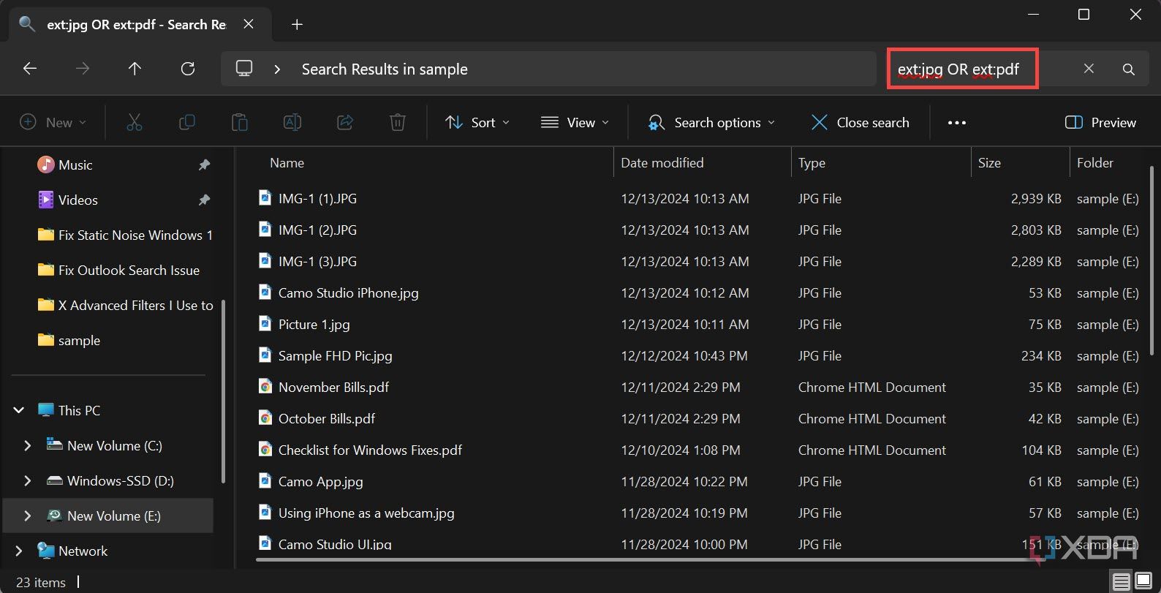
Task: Click the PC icon in address bar
Action: point(244,69)
